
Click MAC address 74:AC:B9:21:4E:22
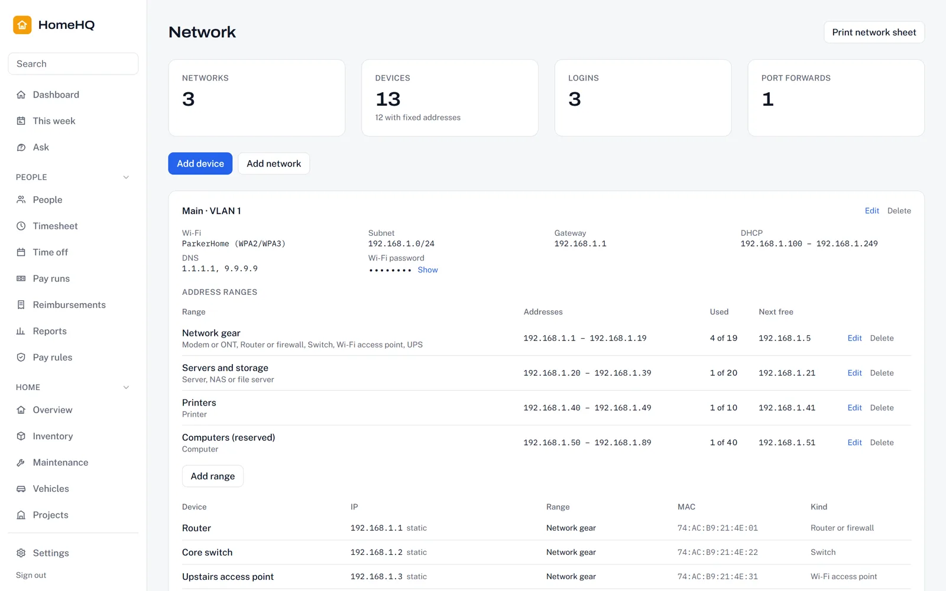pyautogui.click(x=717, y=553)
